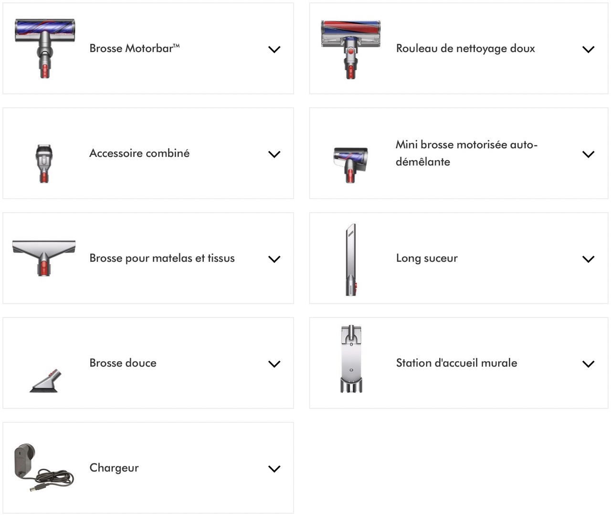Expand the Rouleau de nettoyage doux chevron
Screen dimensions: 611x517
coord(589,49)
